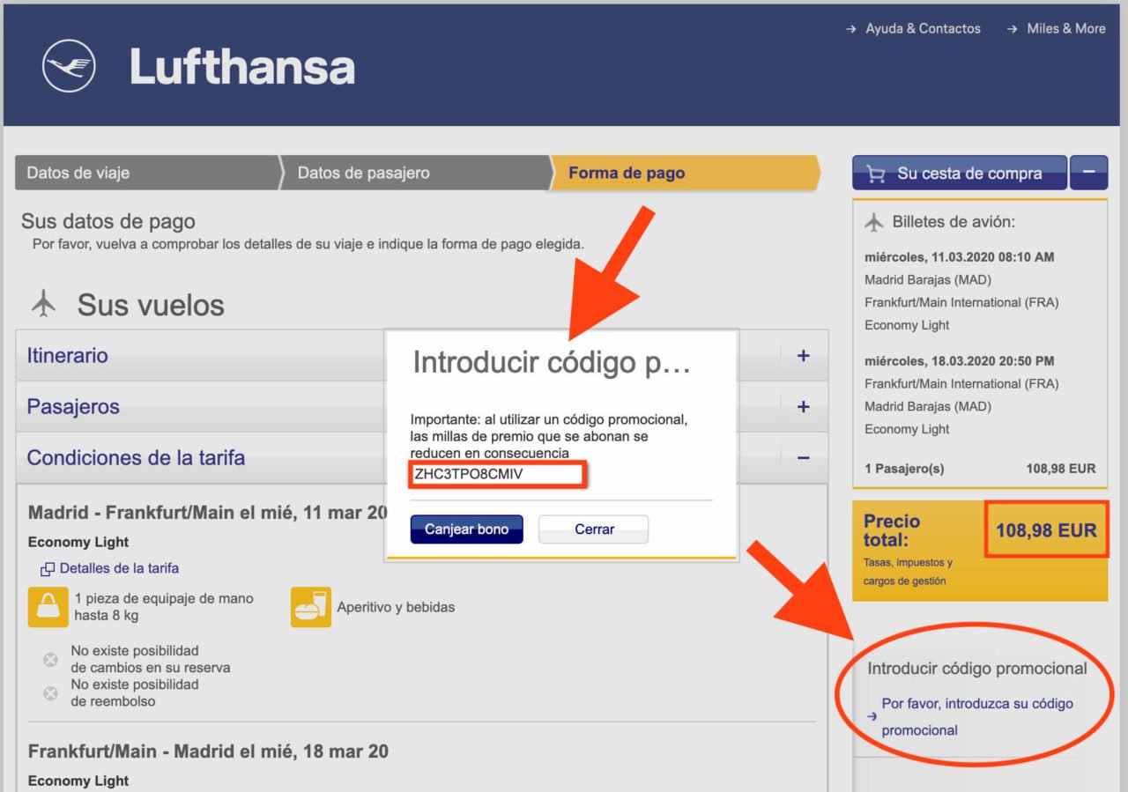Image resolution: width=1128 pixels, height=792 pixels.
Task: Click the Sus datos de pago heading
Action: coord(108,221)
